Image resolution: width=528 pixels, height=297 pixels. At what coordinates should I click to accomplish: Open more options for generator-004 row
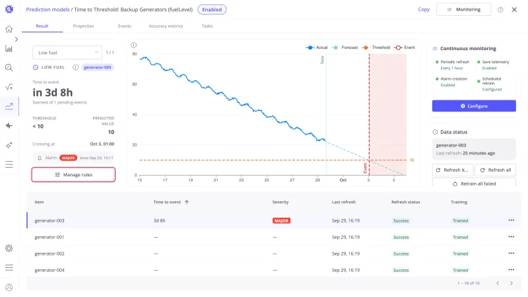tap(511, 270)
